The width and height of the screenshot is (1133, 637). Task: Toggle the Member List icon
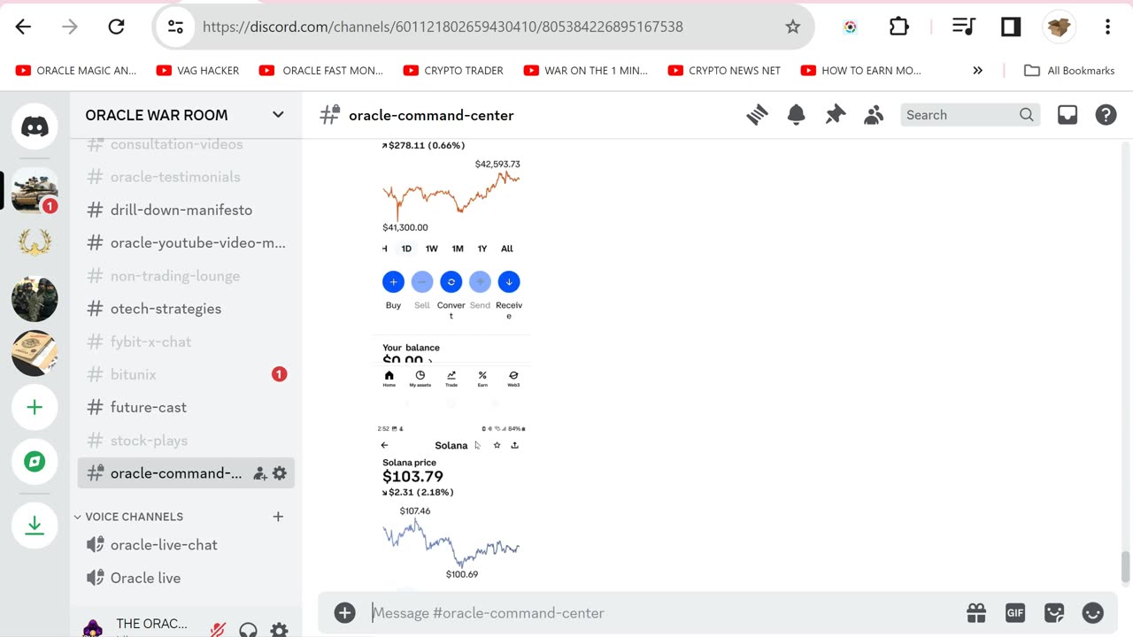(874, 115)
